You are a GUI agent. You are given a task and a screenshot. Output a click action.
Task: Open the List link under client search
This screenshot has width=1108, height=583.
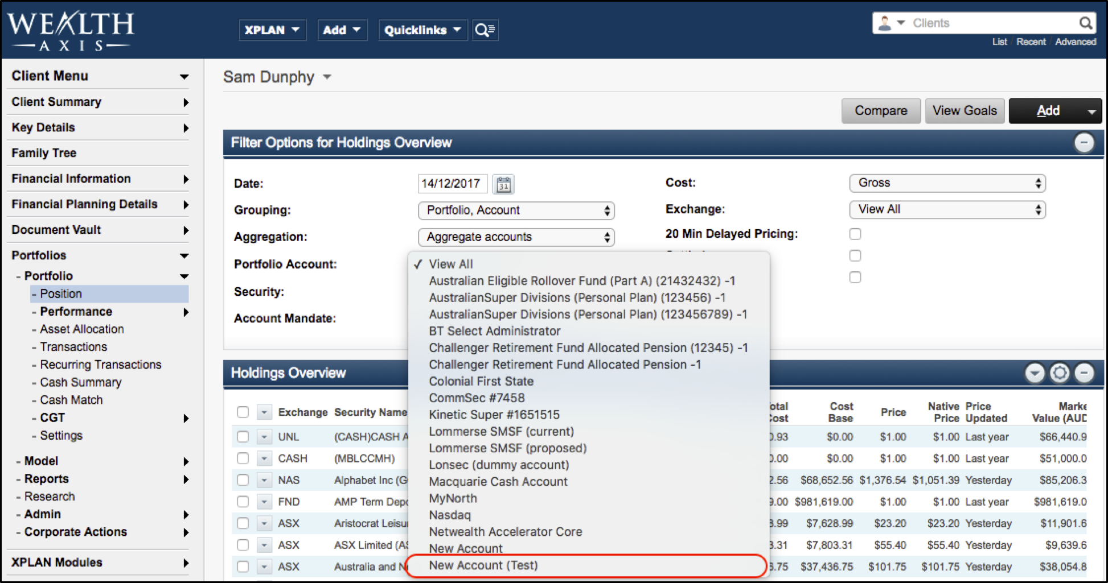click(999, 42)
